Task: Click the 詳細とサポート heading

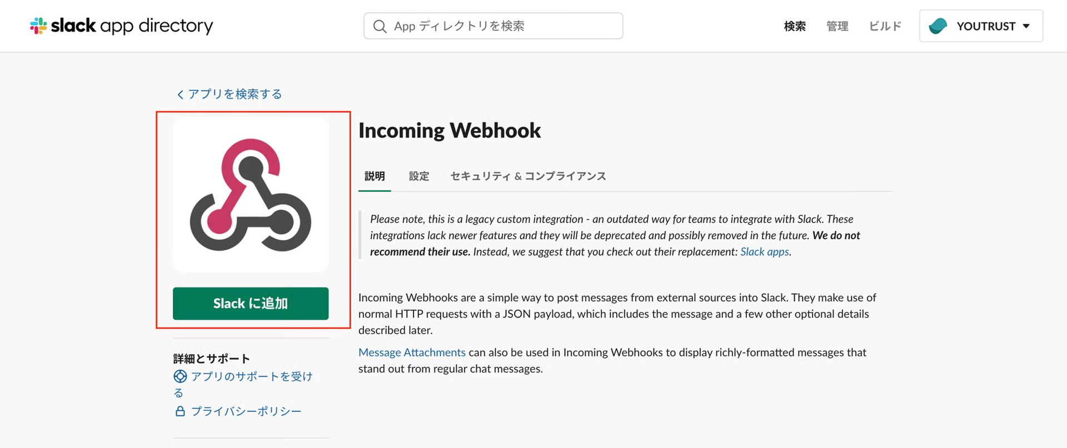Action: click(212, 359)
